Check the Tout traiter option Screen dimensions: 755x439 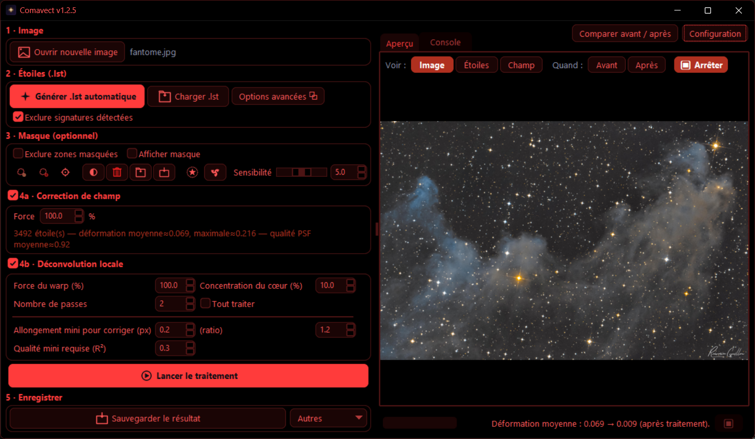click(205, 303)
